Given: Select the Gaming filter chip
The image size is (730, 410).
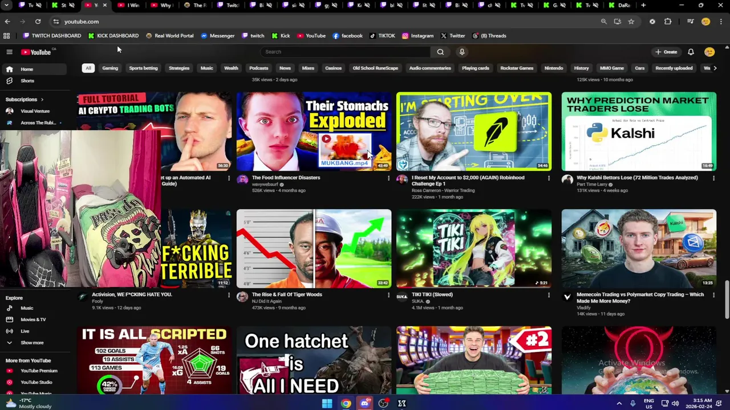Looking at the screenshot, I should 110,68.
